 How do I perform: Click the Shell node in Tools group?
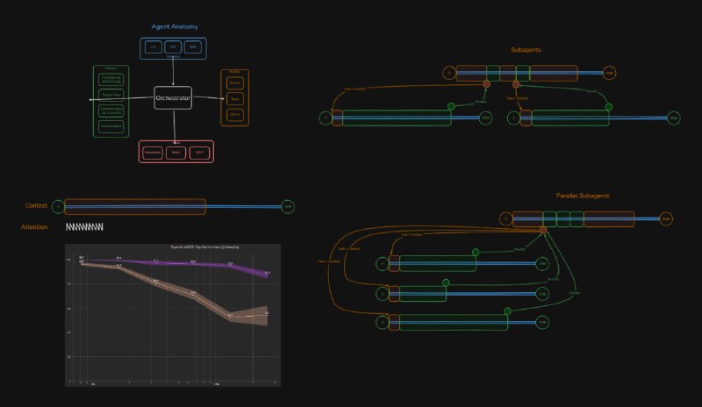(x=175, y=153)
